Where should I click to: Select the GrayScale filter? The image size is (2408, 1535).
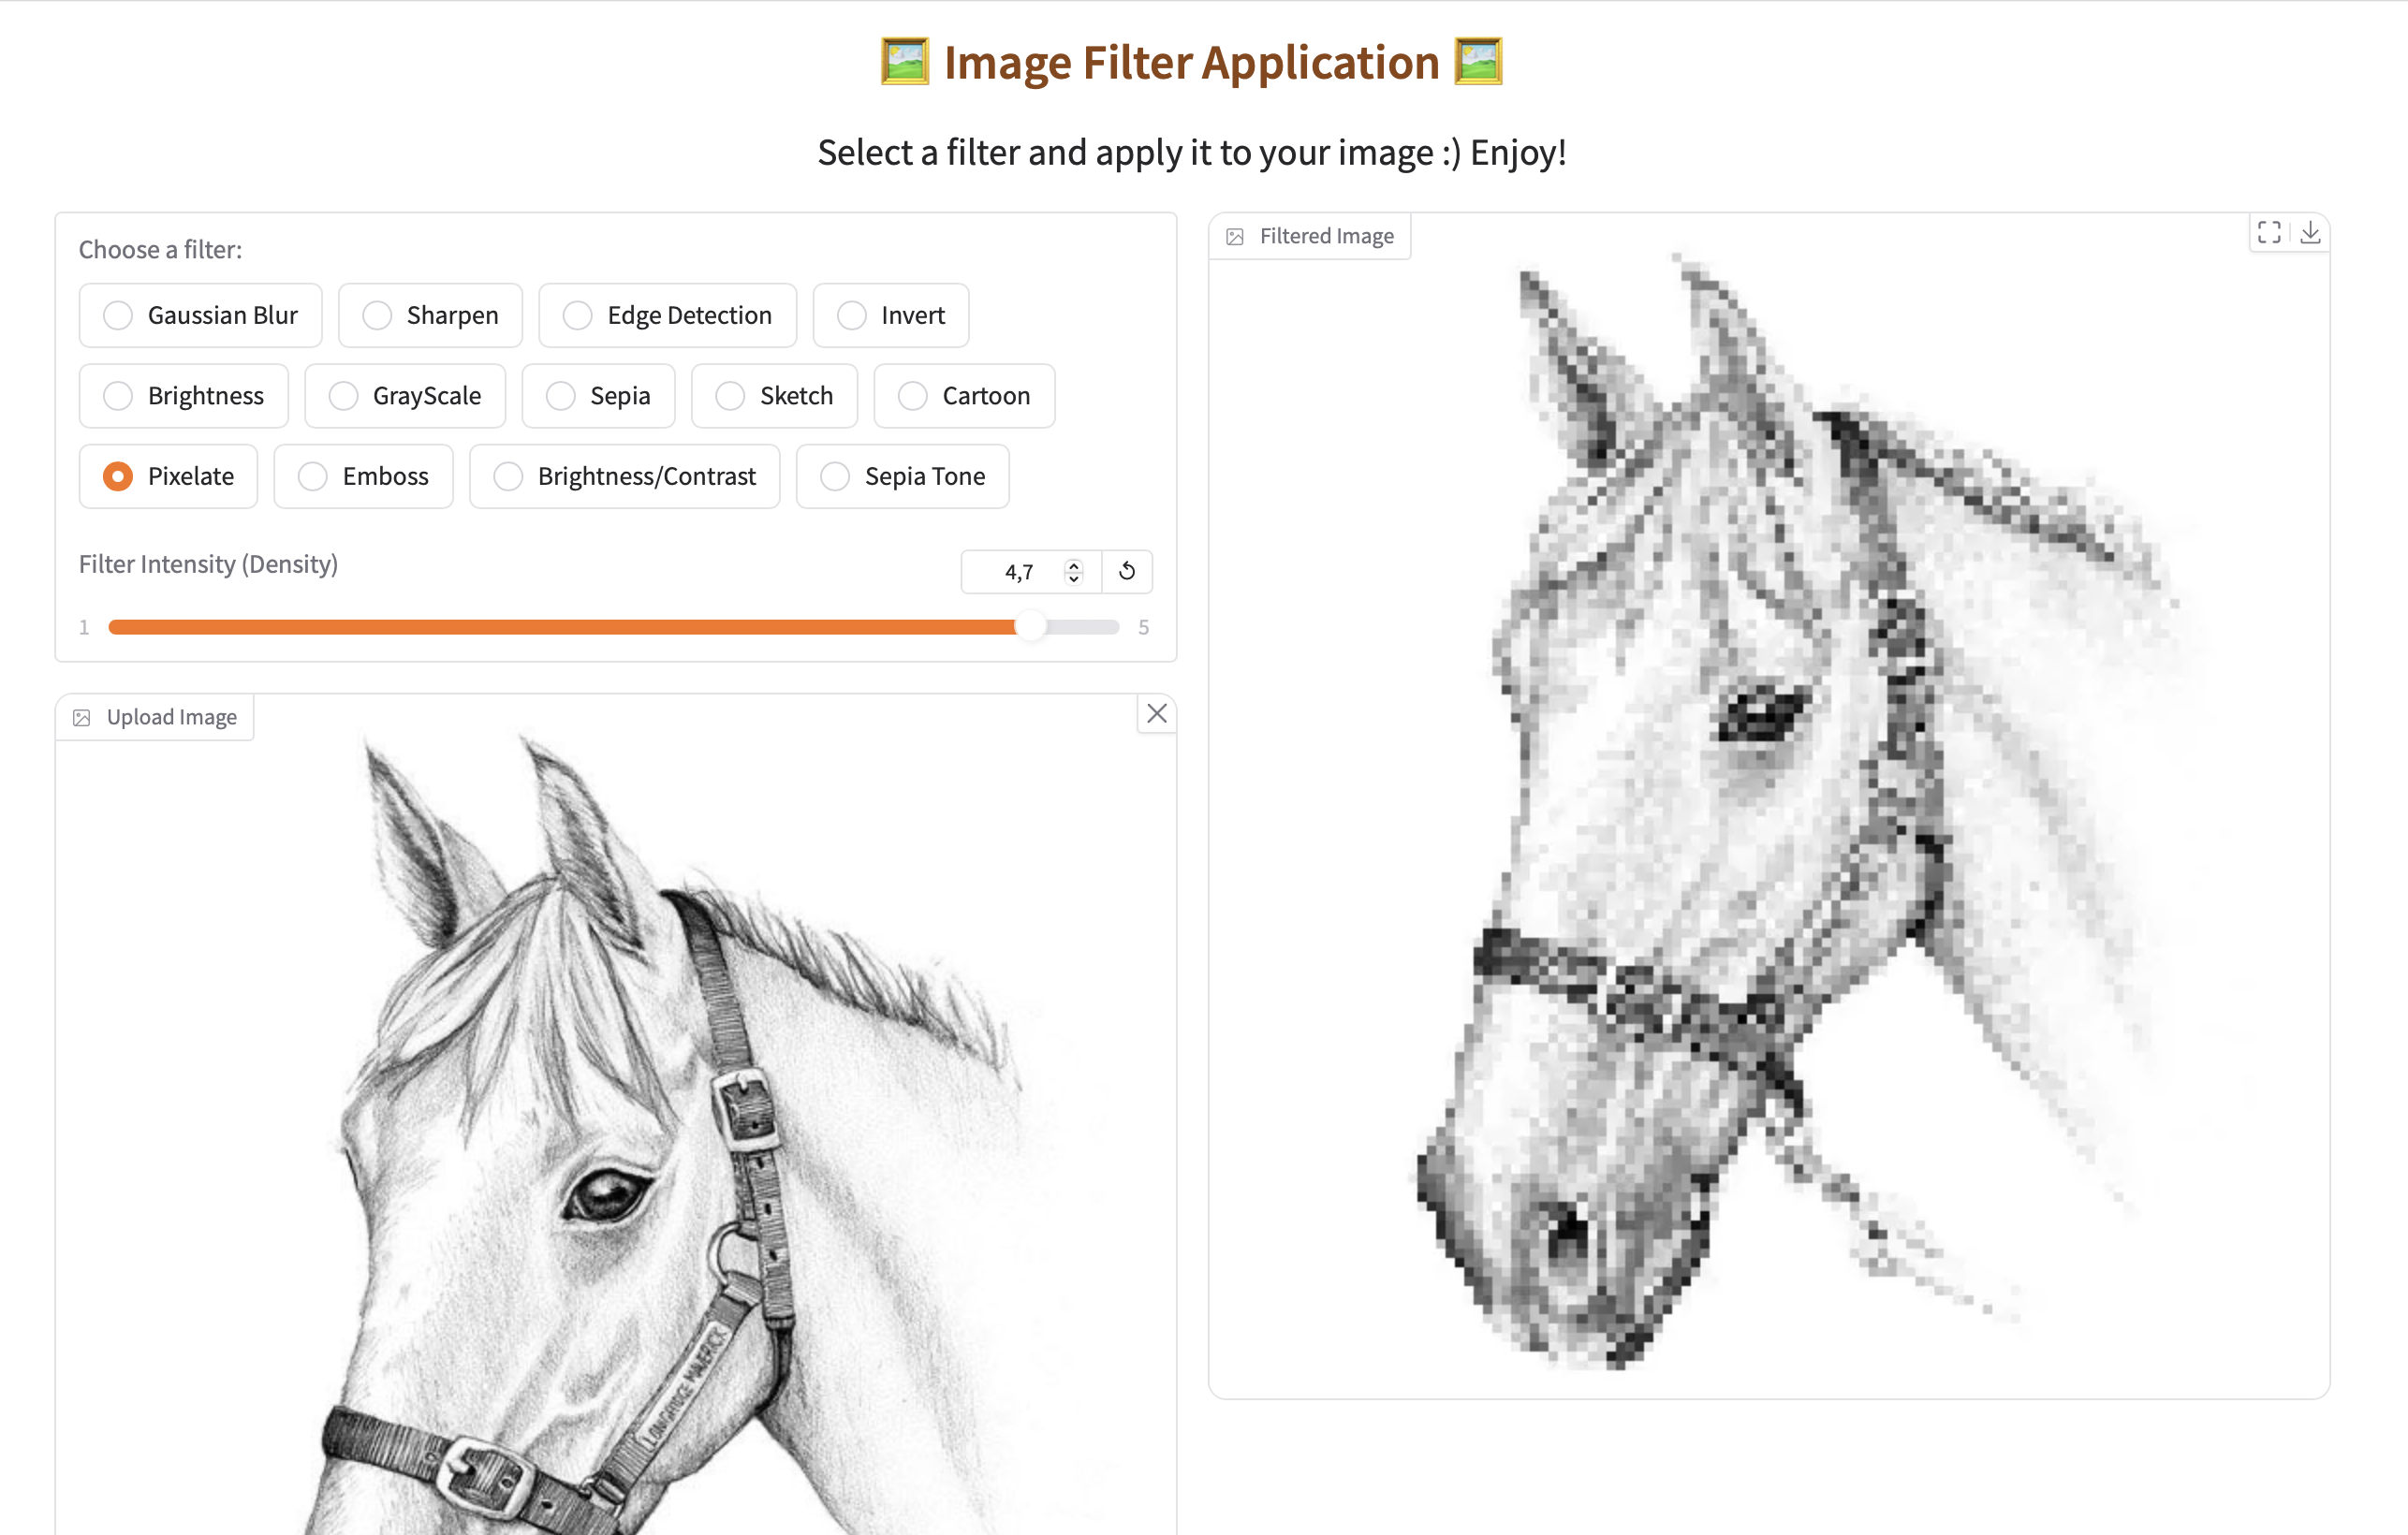point(343,395)
